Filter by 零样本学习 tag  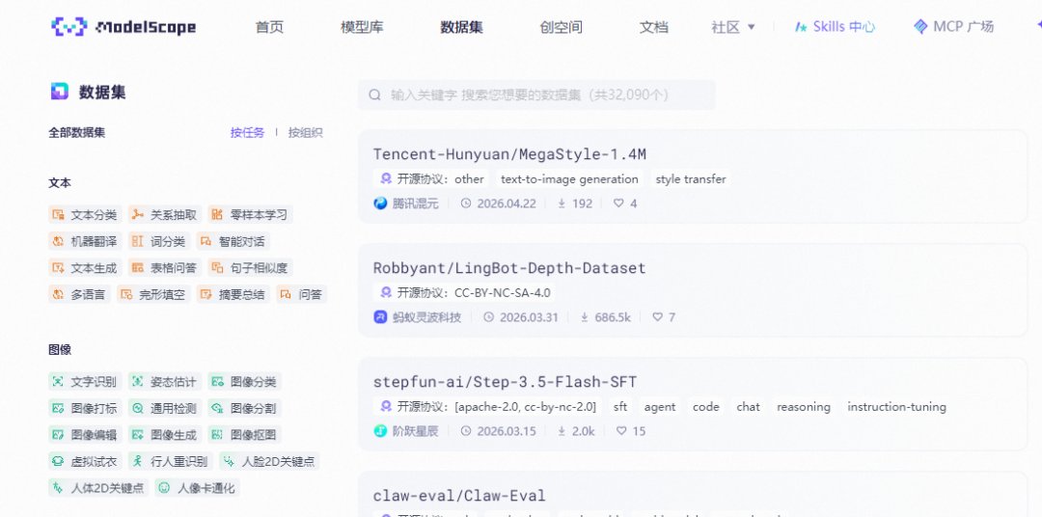coord(250,215)
